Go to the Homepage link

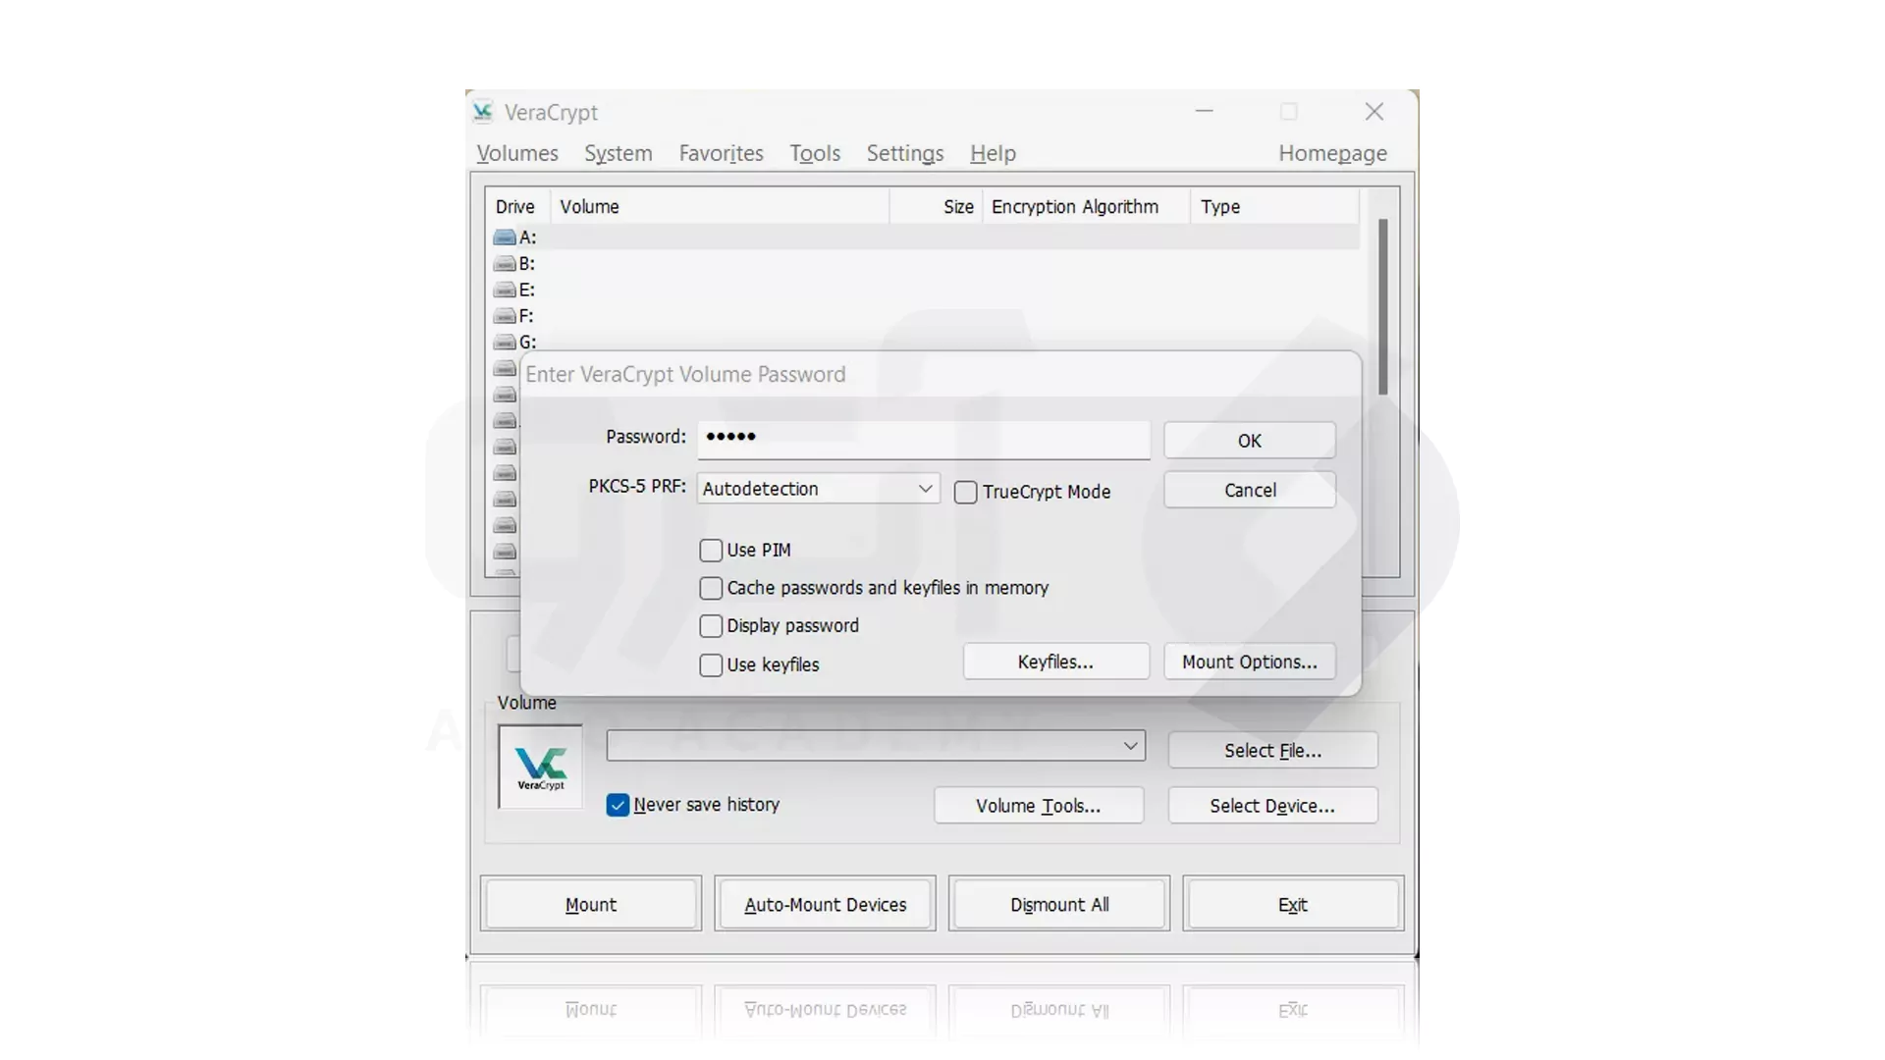point(1332,153)
